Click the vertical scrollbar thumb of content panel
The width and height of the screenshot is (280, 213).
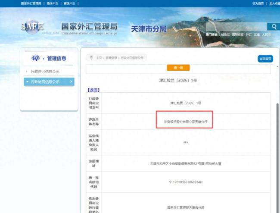point(277,157)
